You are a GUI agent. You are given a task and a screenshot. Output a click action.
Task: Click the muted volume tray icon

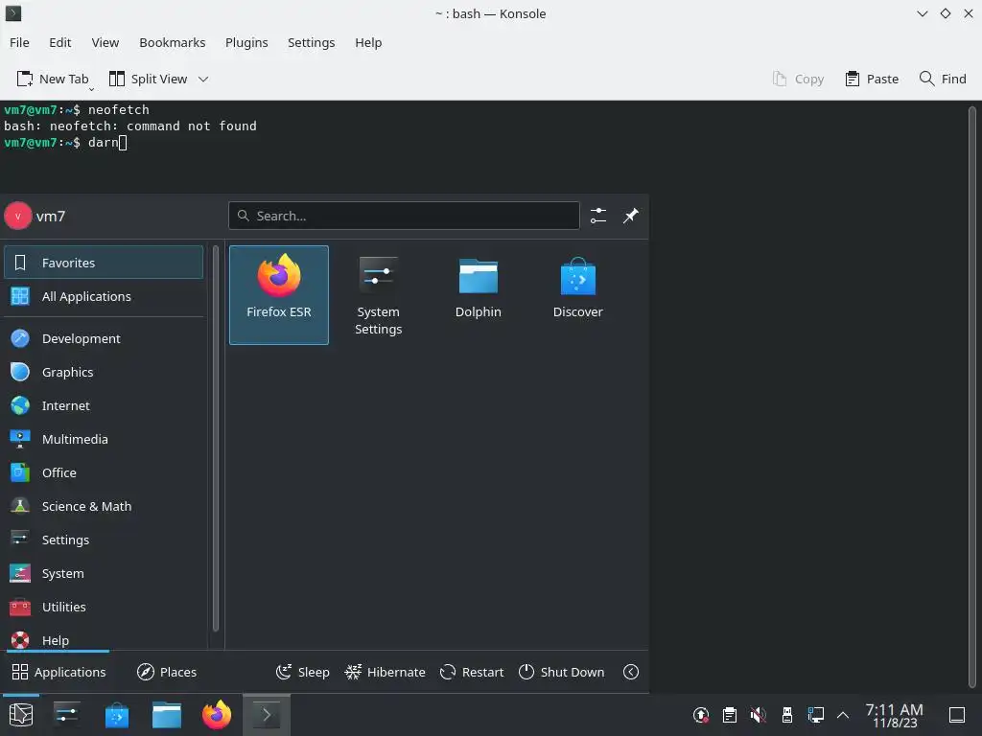tap(759, 715)
